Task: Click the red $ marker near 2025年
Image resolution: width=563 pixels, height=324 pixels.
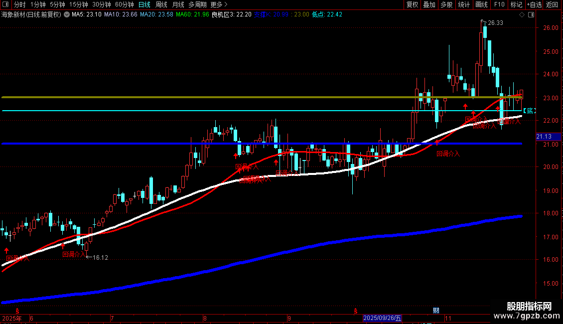Action: (17, 311)
